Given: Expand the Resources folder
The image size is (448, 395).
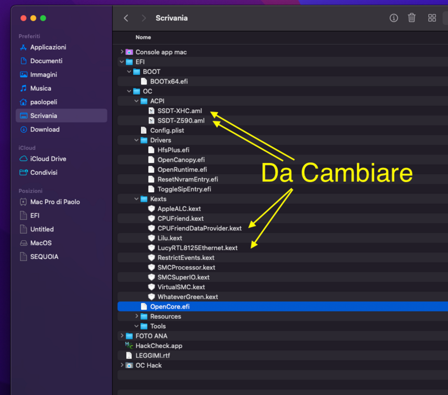Looking at the screenshot, I should [x=137, y=316].
